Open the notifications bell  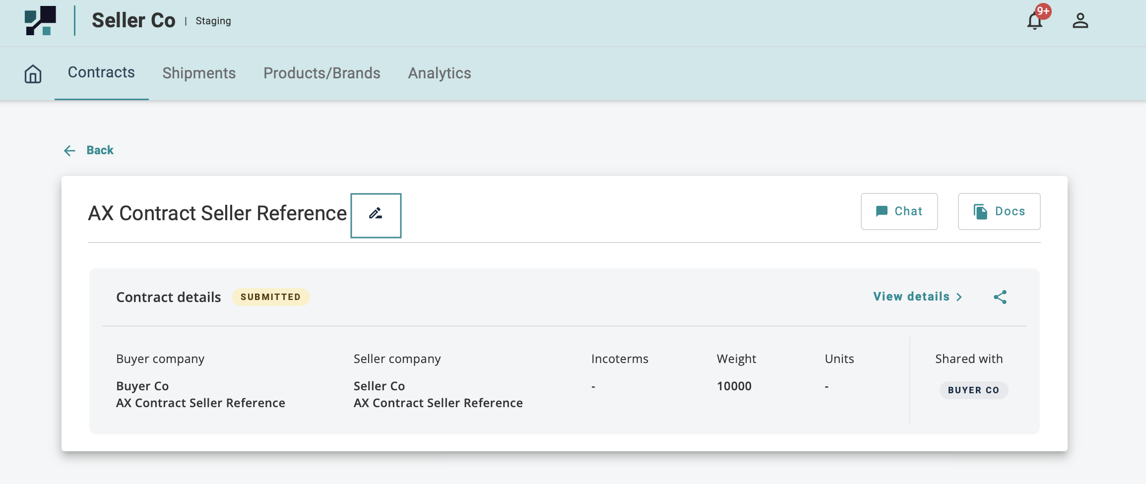point(1034,21)
